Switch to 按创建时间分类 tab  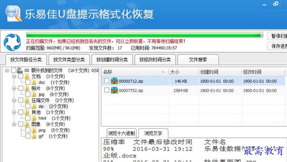coord(112,59)
